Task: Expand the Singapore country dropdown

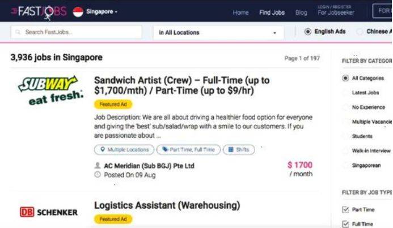Action: click(102, 12)
